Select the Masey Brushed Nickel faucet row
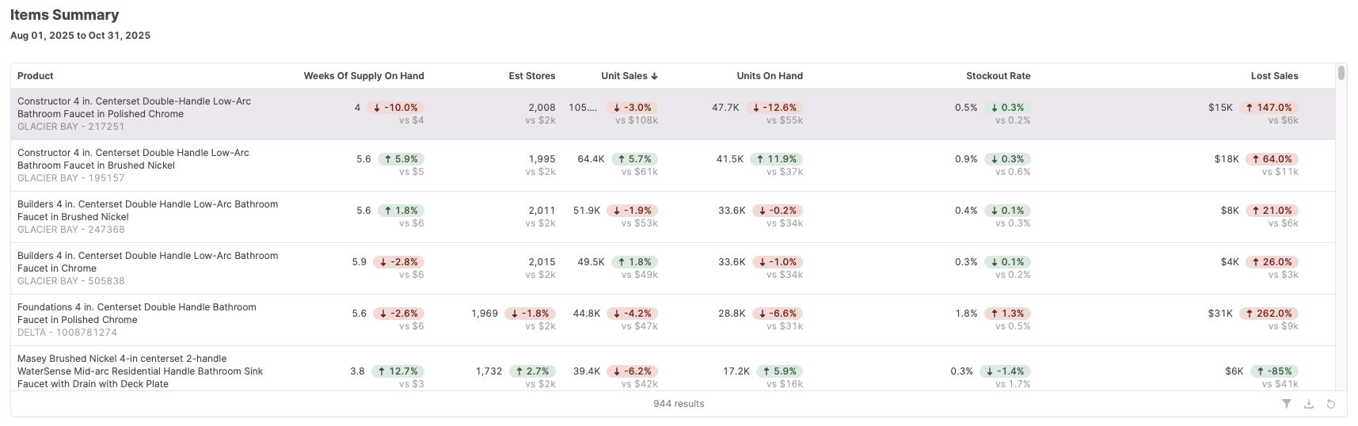The image size is (1358, 426). (139, 371)
